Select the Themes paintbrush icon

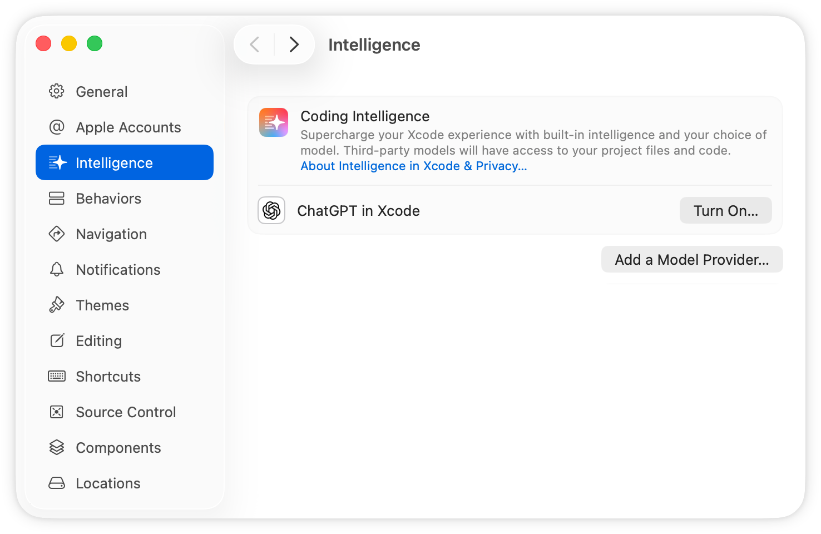click(56, 305)
